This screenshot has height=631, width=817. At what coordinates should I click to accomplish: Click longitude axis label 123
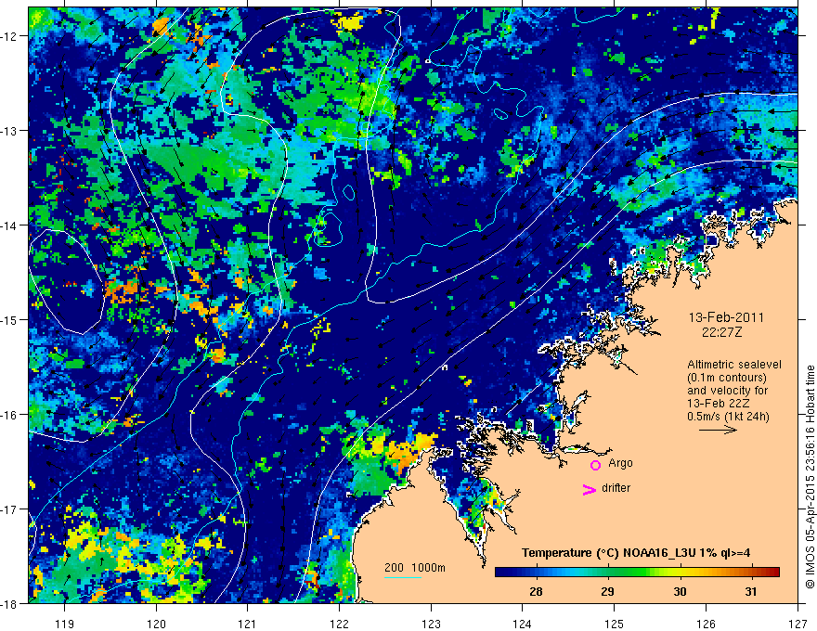coord(431,624)
